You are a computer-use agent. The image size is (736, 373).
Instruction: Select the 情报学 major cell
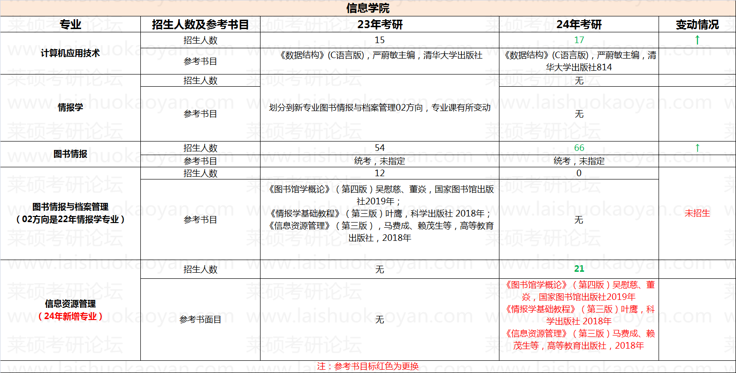tap(70, 108)
